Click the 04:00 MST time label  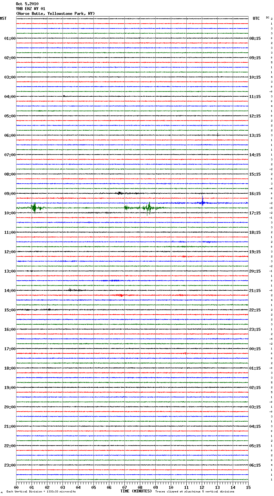pyautogui.click(x=10, y=97)
